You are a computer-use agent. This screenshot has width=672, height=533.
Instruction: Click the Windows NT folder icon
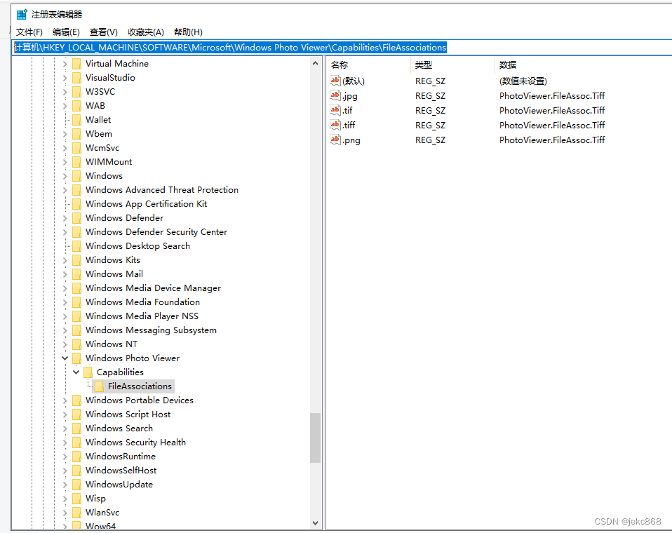(x=76, y=344)
